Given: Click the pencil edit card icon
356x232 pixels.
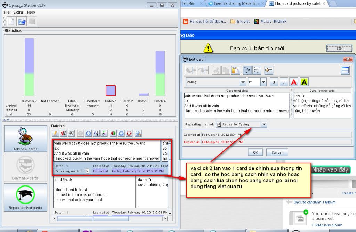Looking at the screenshot, I should point(55,133).
